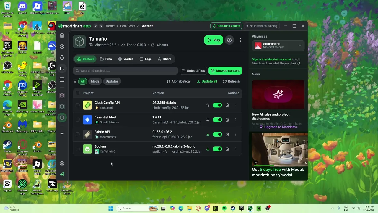Disable the Sodium toggle
378x213 pixels.
(217, 149)
